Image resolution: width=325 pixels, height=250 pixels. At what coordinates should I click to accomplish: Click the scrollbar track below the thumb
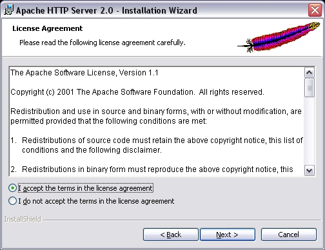pos(310,131)
